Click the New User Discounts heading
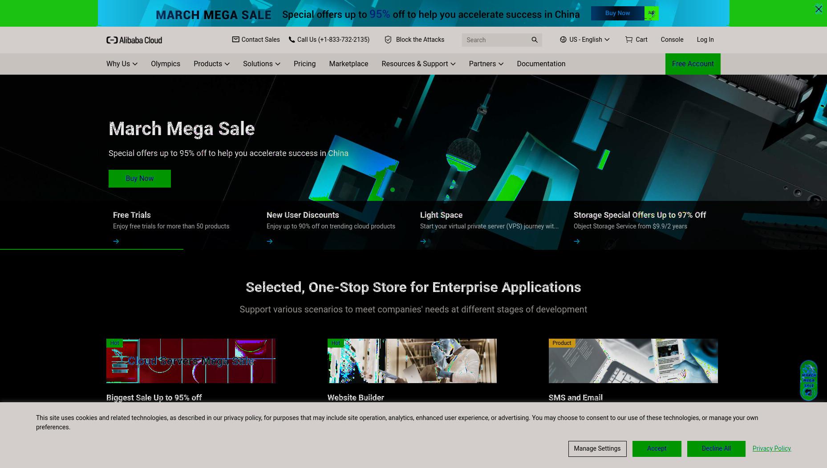This screenshot has width=827, height=468. click(303, 215)
